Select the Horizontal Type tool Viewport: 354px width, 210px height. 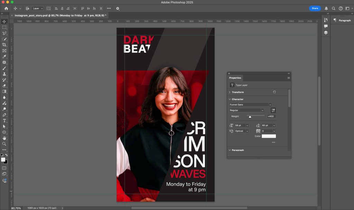coord(4,121)
